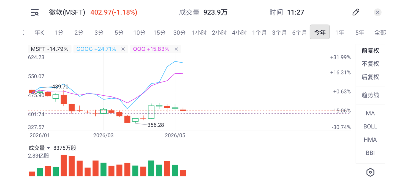Choose 前复权 adjustment mode
This screenshot has width=413, height=191.
point(370,51)
